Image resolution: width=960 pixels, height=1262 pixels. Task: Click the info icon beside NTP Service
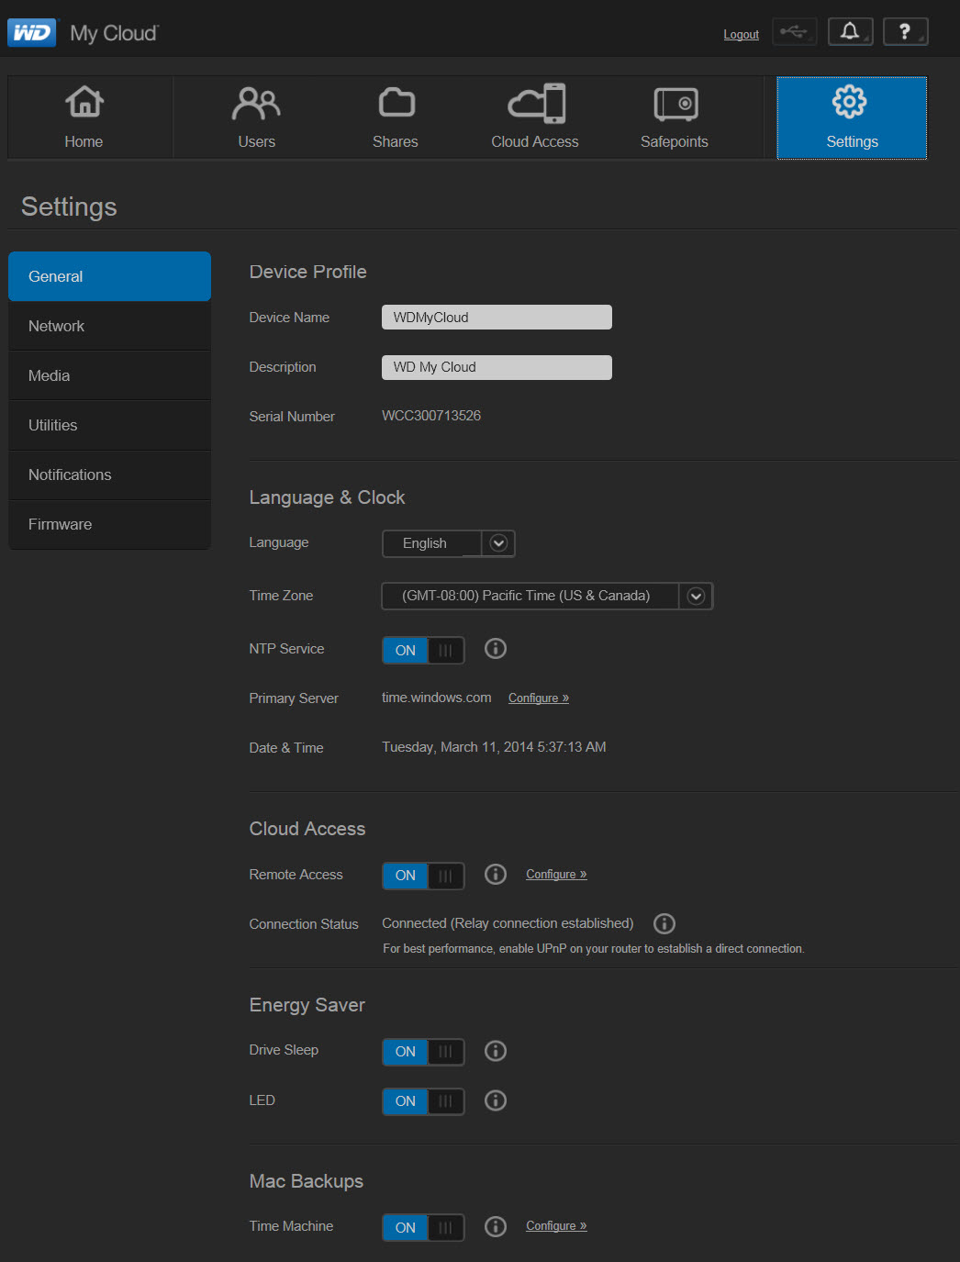point(496,649)
